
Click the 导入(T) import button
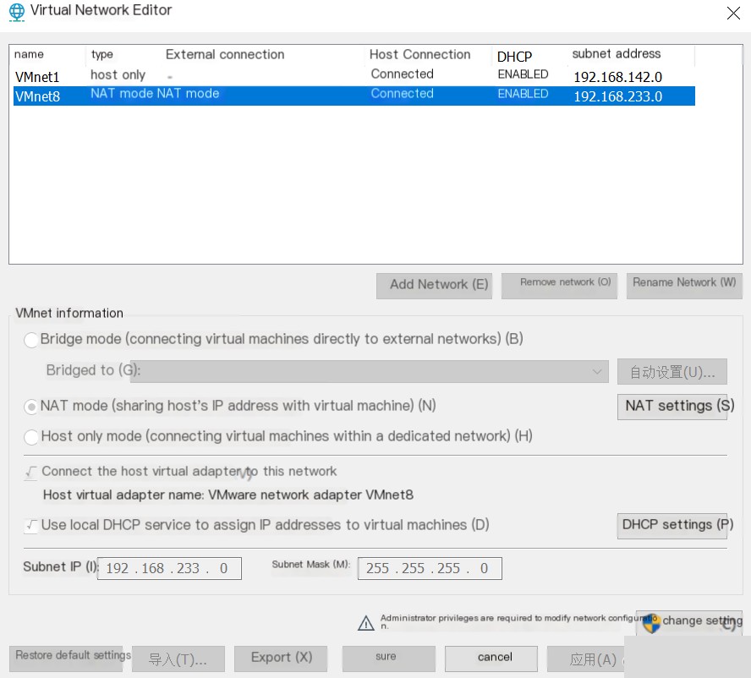pos(178,659)
